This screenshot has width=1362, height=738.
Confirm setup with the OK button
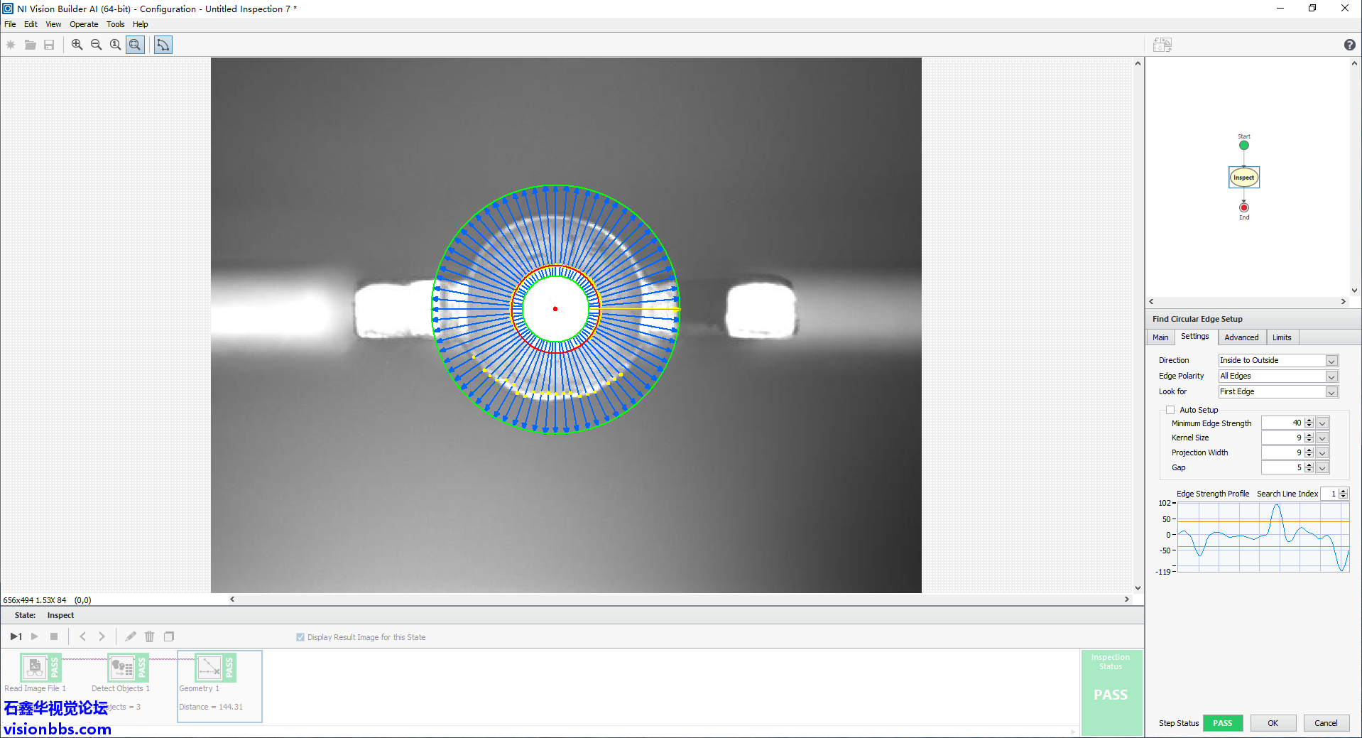tap(1273, 723)
